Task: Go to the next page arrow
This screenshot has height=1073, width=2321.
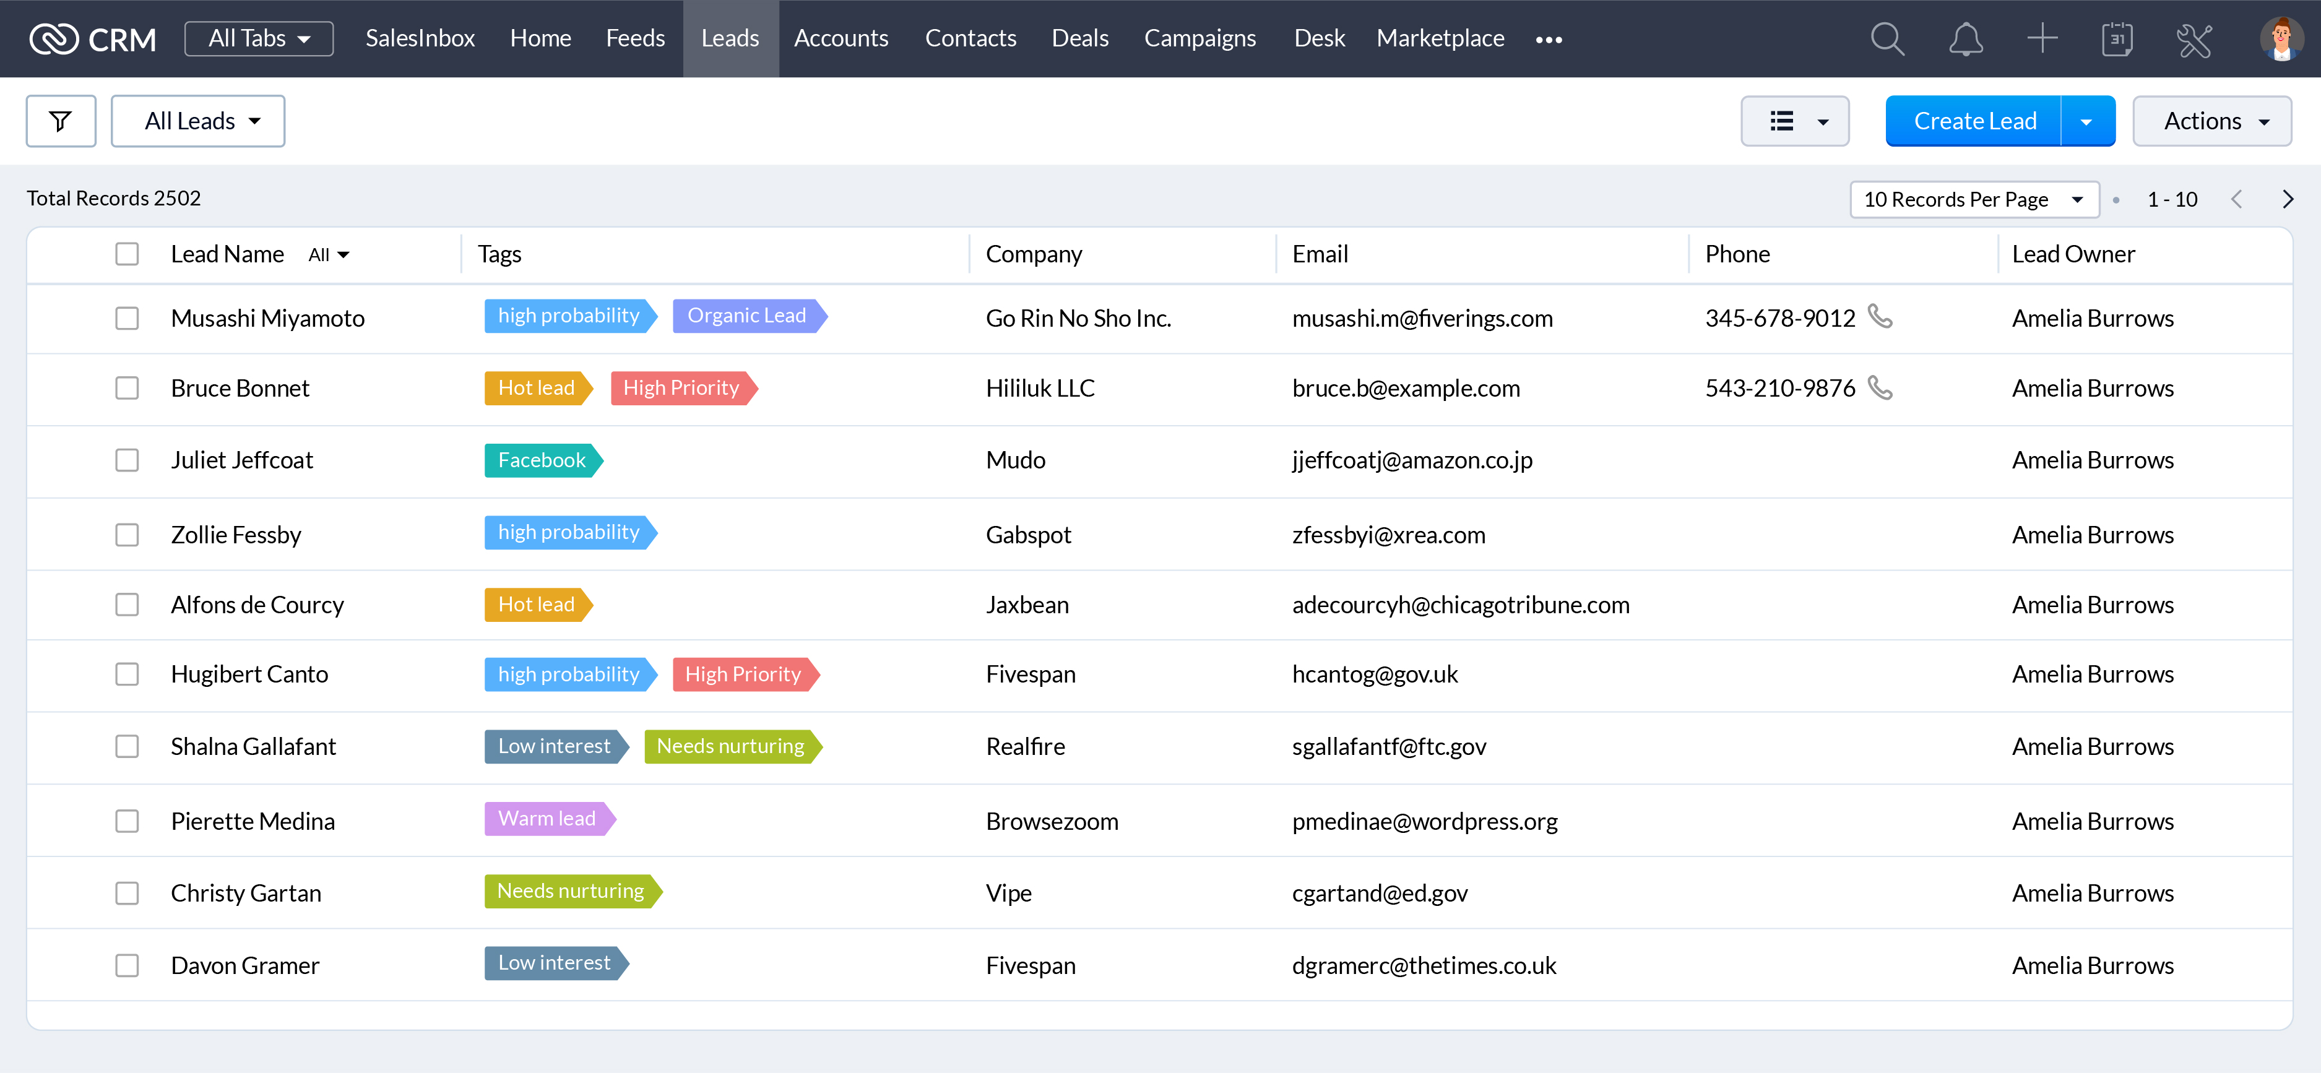Action: click(2287, 199)
